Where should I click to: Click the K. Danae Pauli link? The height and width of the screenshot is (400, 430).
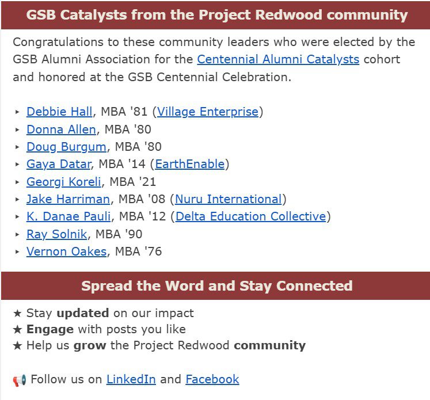pos(69,216)
